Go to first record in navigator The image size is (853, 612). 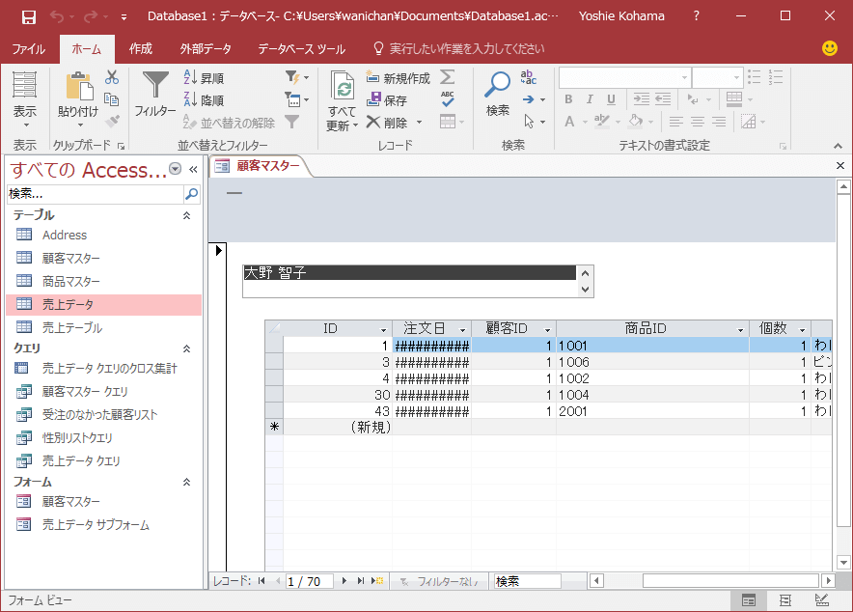pyautogui.click(x=261, y=581)
